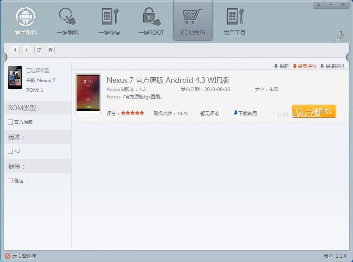Go forward with the right arrow
353x262 pixels.
tap(27, 50)
